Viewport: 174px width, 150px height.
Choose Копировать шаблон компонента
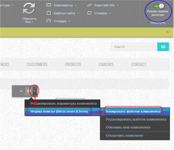pos(135,111)
